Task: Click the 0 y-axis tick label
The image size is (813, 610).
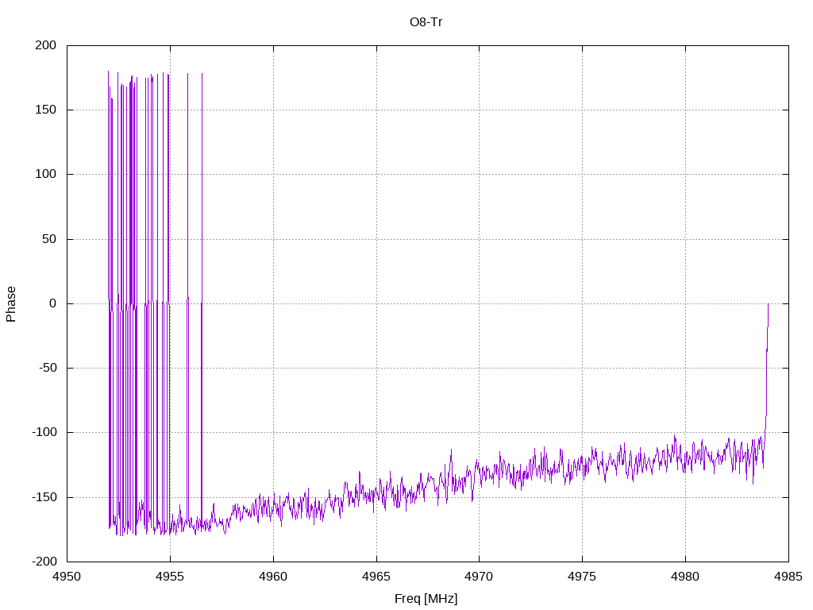Action: click(x=53, y=303)
